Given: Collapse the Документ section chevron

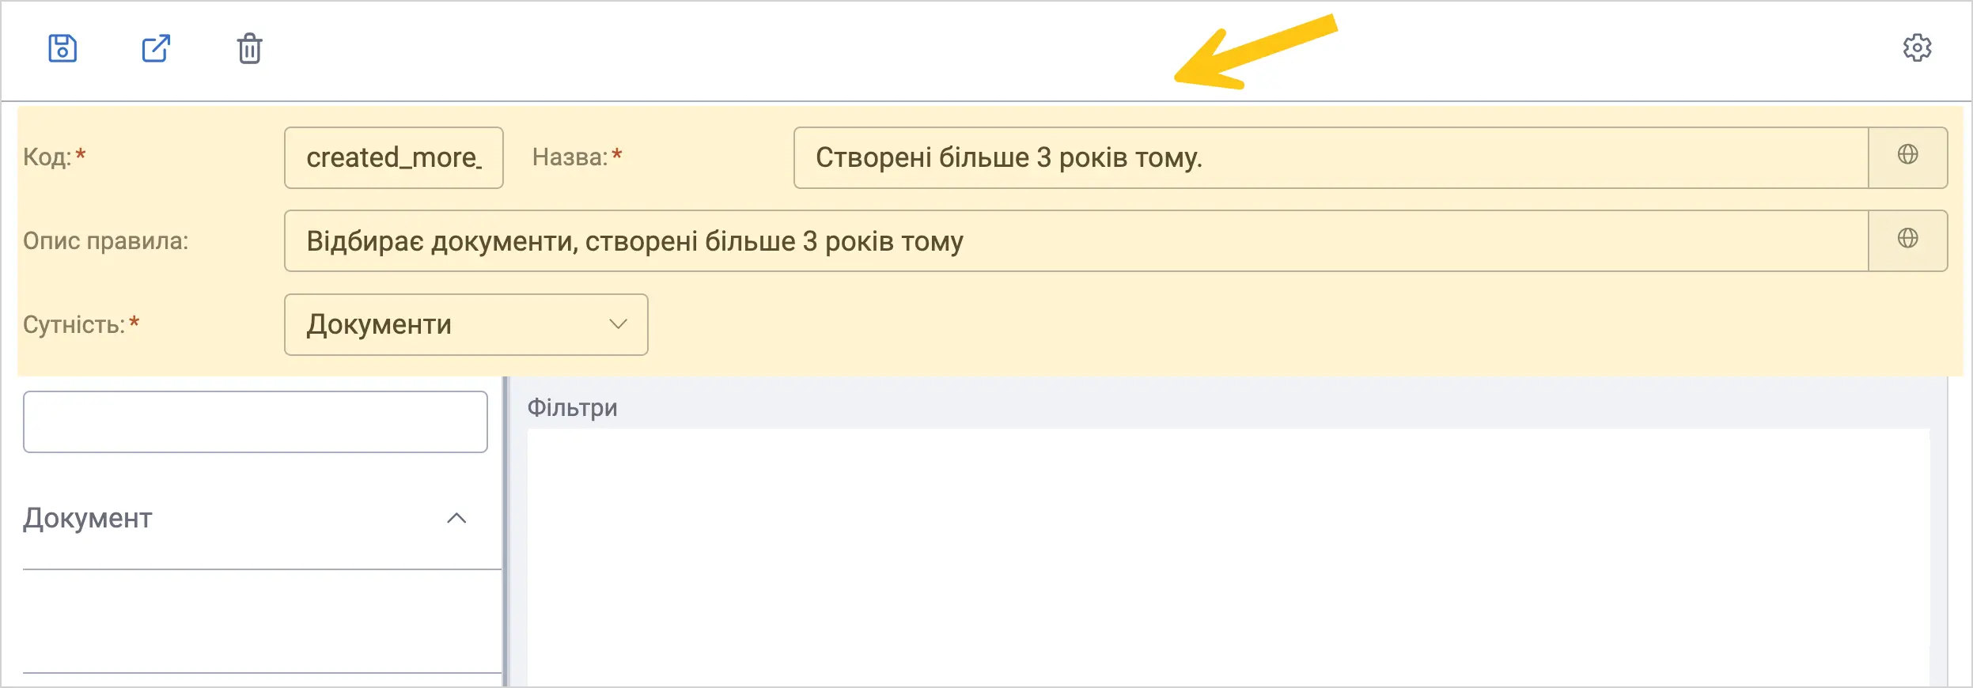Looking at the screenshot, I should [x=456, y=519].
